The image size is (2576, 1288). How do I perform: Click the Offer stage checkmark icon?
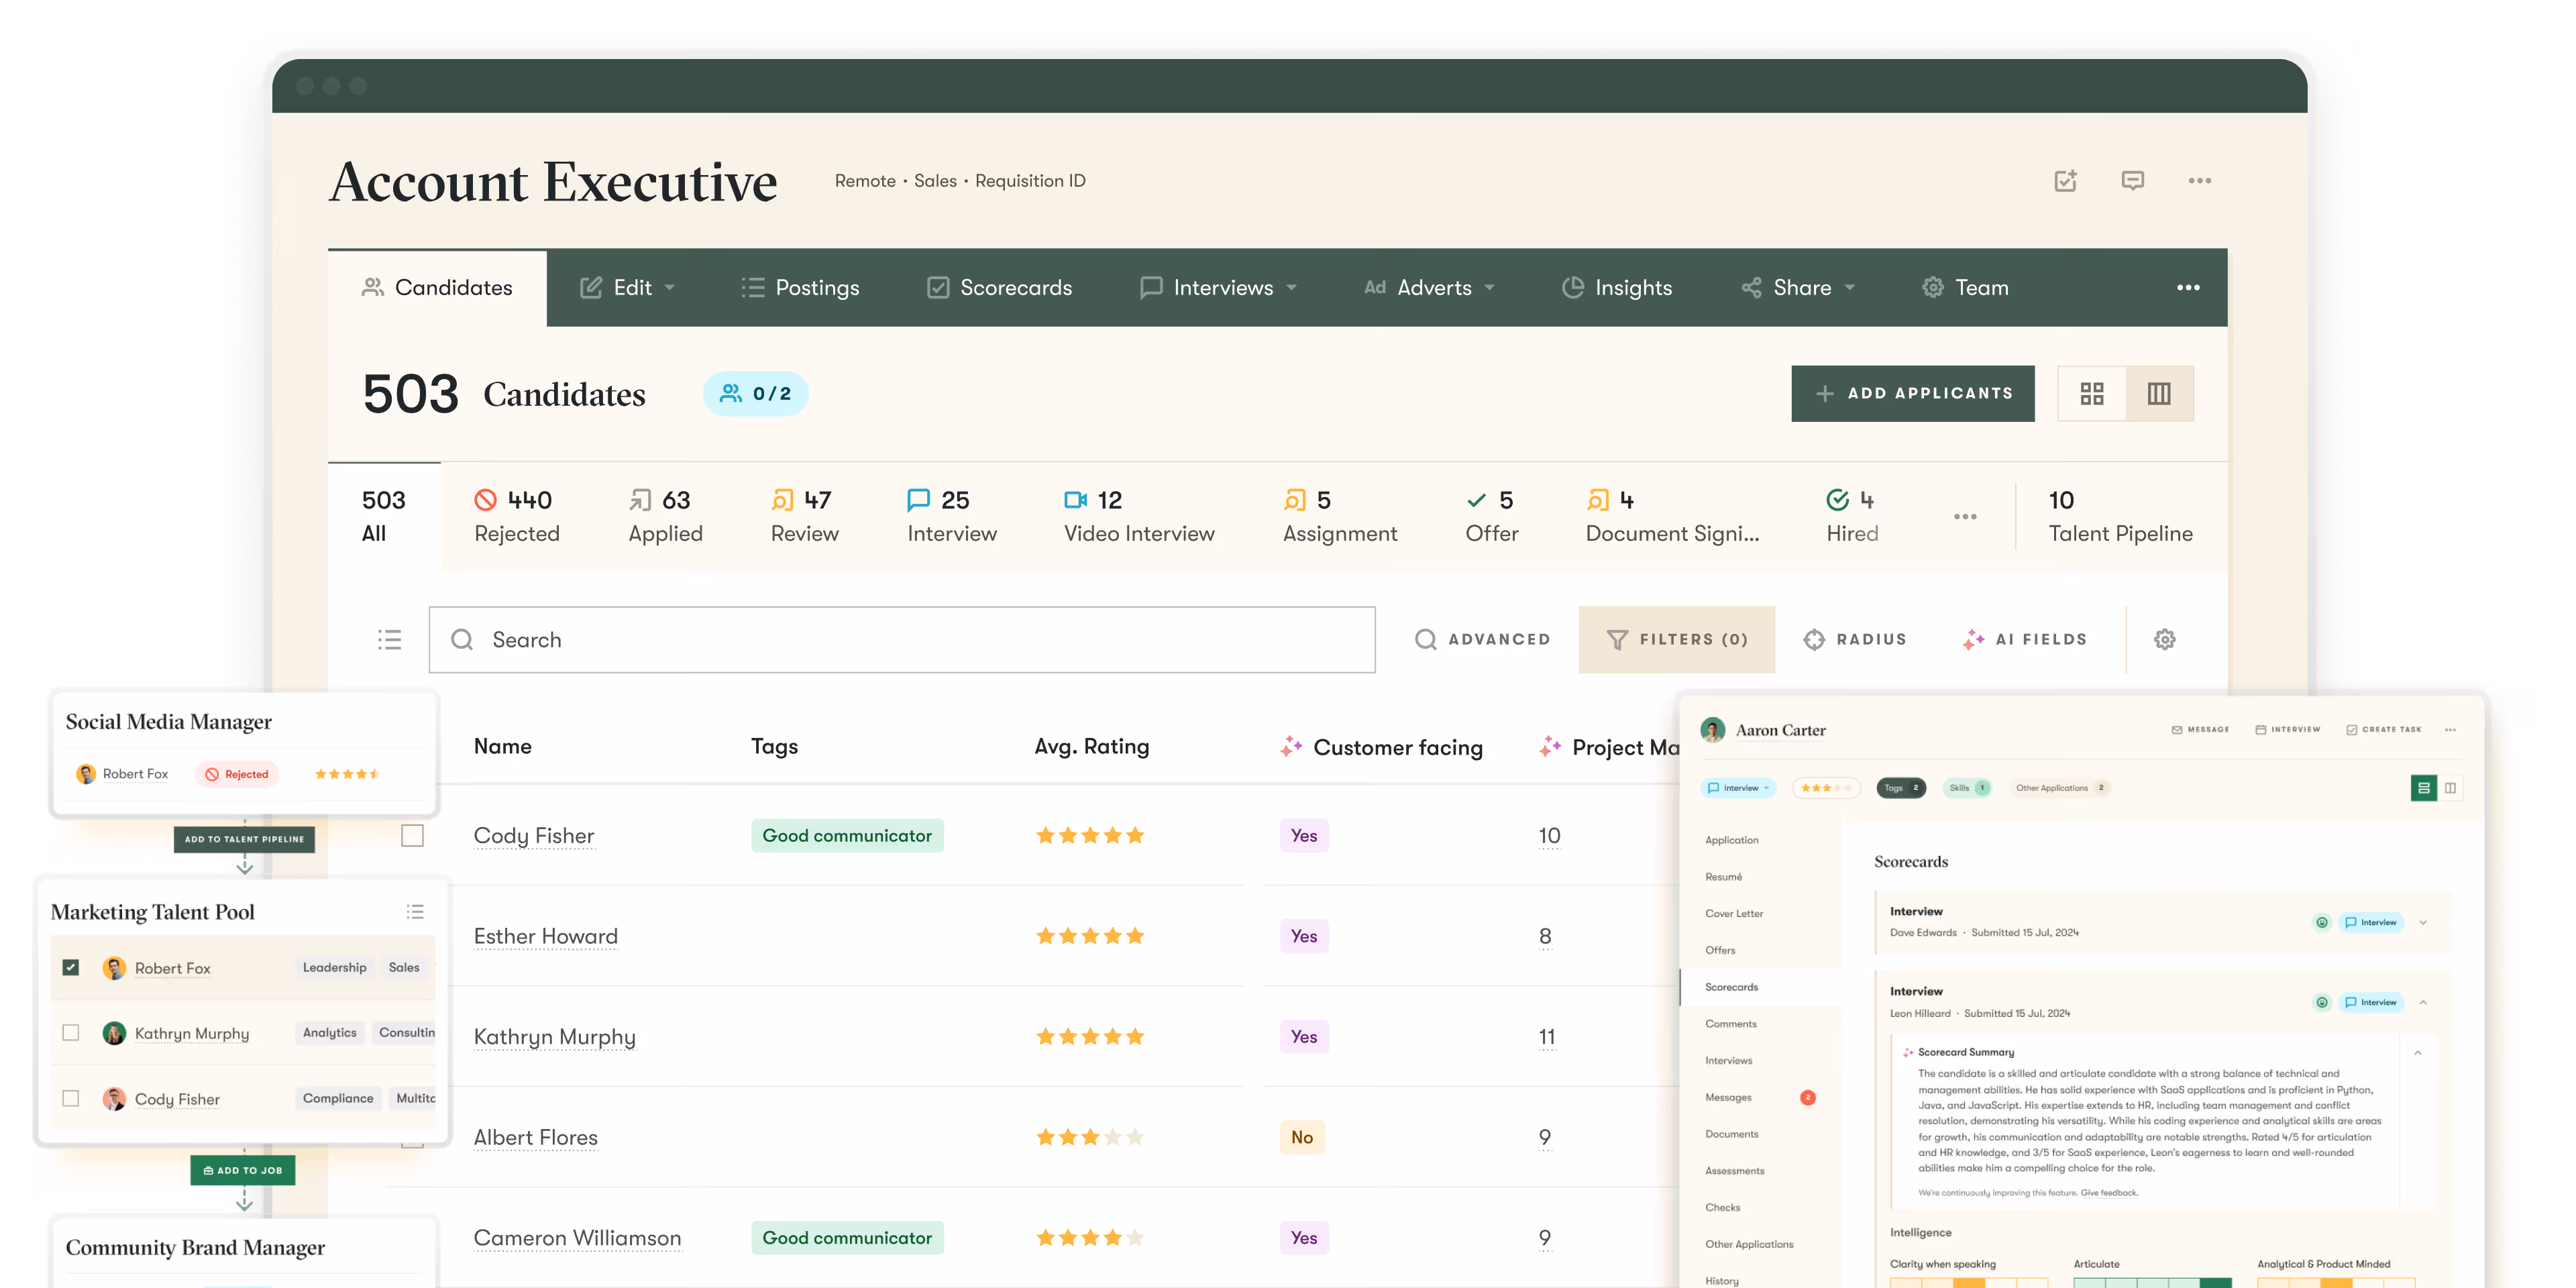1476,500
